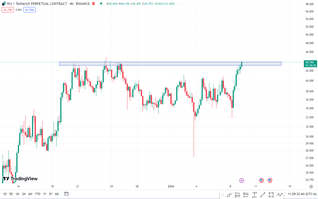Click the red sell price 43.740 button
Viewport: 318px width, 199px height.
point(7,10)
